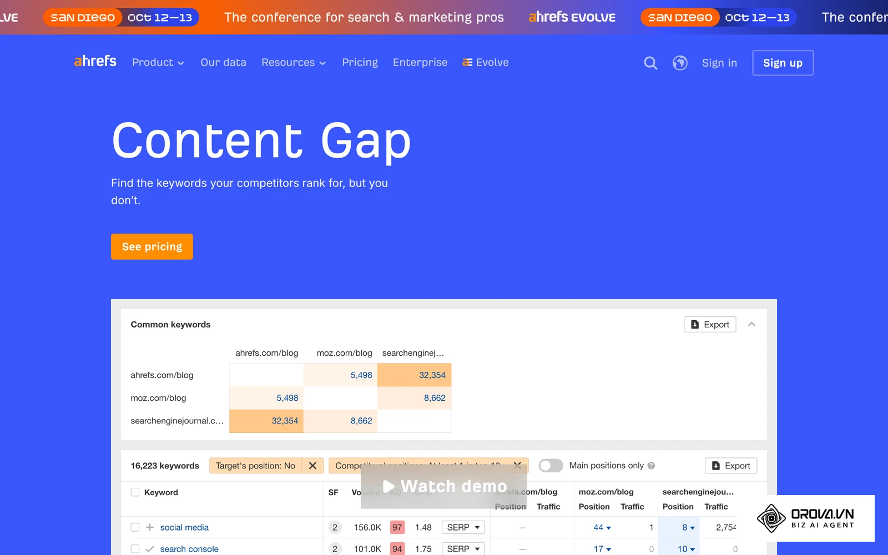
Task: Click the 5,498 cell in ahrefs.com/blog row
Action: [340, 375]
